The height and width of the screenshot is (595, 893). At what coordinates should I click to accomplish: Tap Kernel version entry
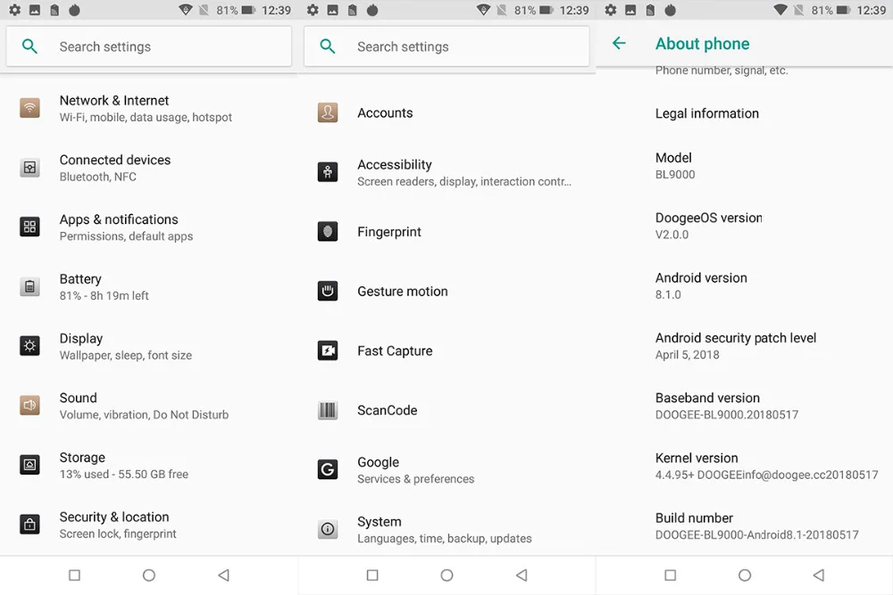745,466
